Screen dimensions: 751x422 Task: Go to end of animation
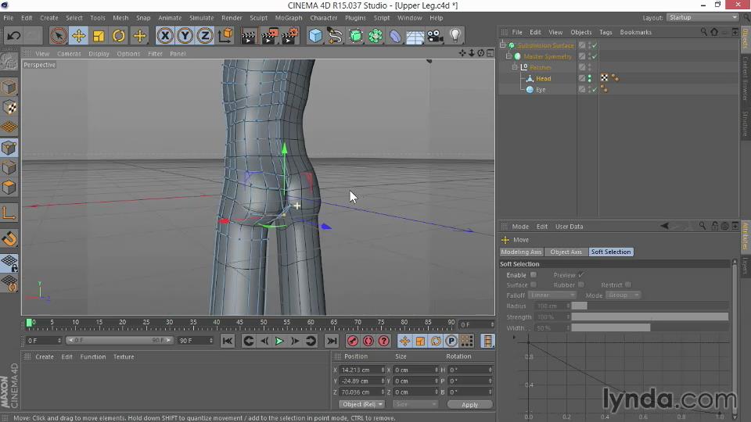(x=332, y=342)
